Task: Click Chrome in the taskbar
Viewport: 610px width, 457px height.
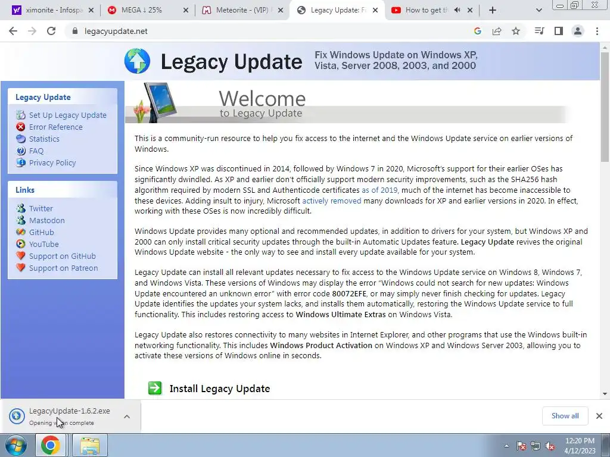Action: pos(51,446)
